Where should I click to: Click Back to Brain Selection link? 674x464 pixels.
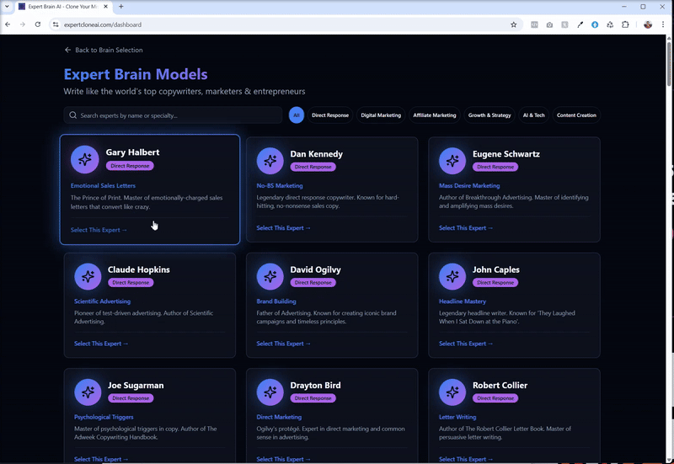[x=103, y=50]
